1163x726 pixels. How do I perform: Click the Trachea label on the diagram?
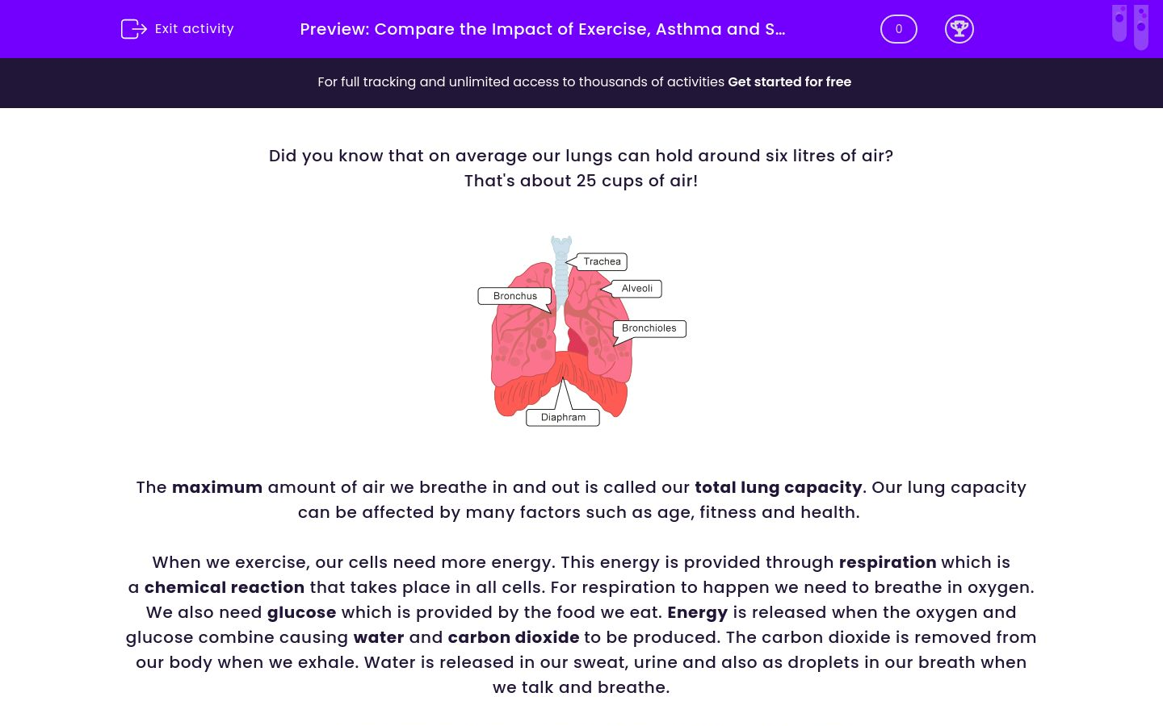tap(601, 261)
